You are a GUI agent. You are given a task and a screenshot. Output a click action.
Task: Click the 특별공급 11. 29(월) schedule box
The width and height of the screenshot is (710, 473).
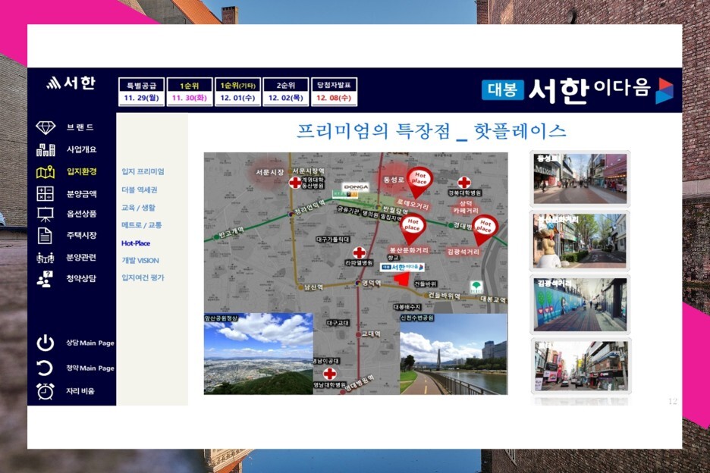click(x=141, y=92)
